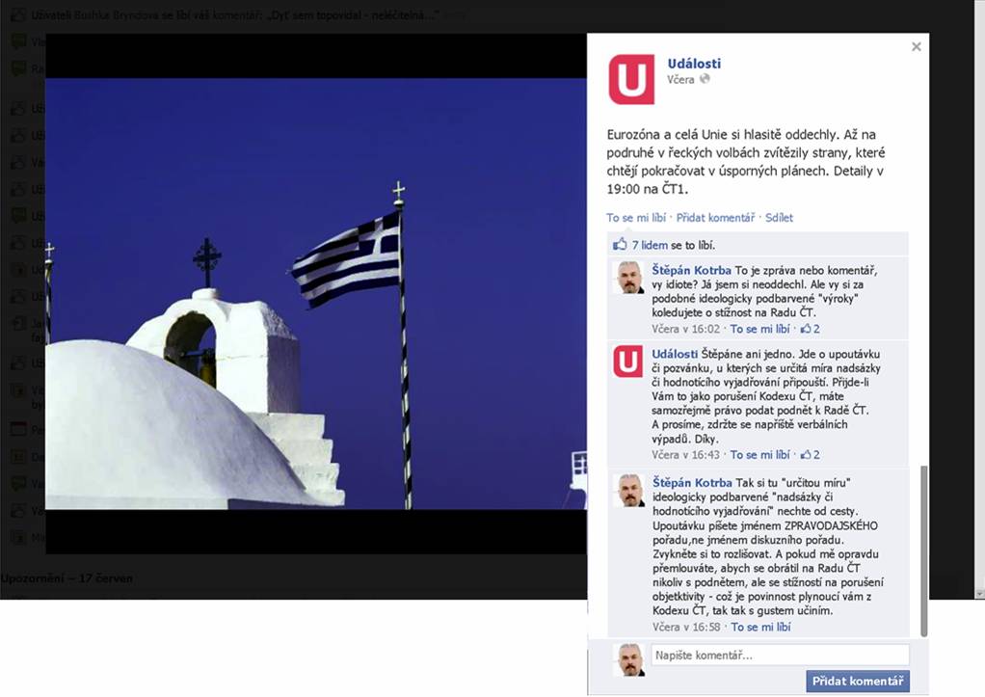This screenshot has width=985, height=697.
Task: Open the 7 lidem likers list
Action: [652, 245]
